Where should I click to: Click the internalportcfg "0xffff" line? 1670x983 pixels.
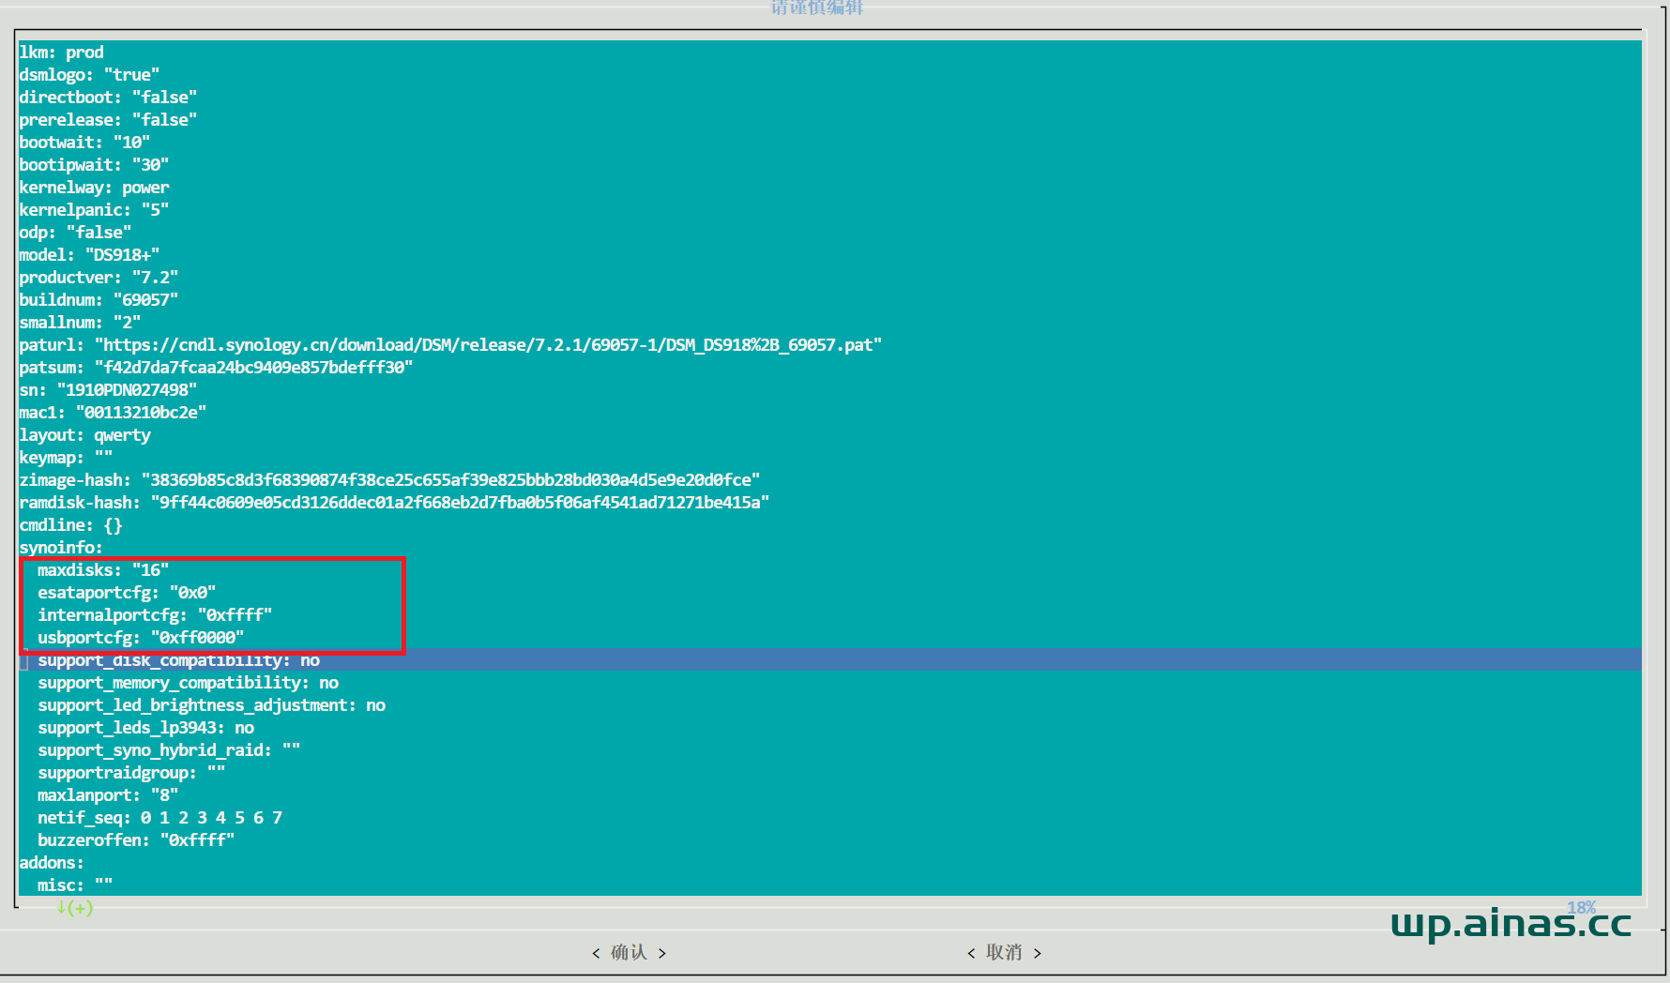coord(155,615)
